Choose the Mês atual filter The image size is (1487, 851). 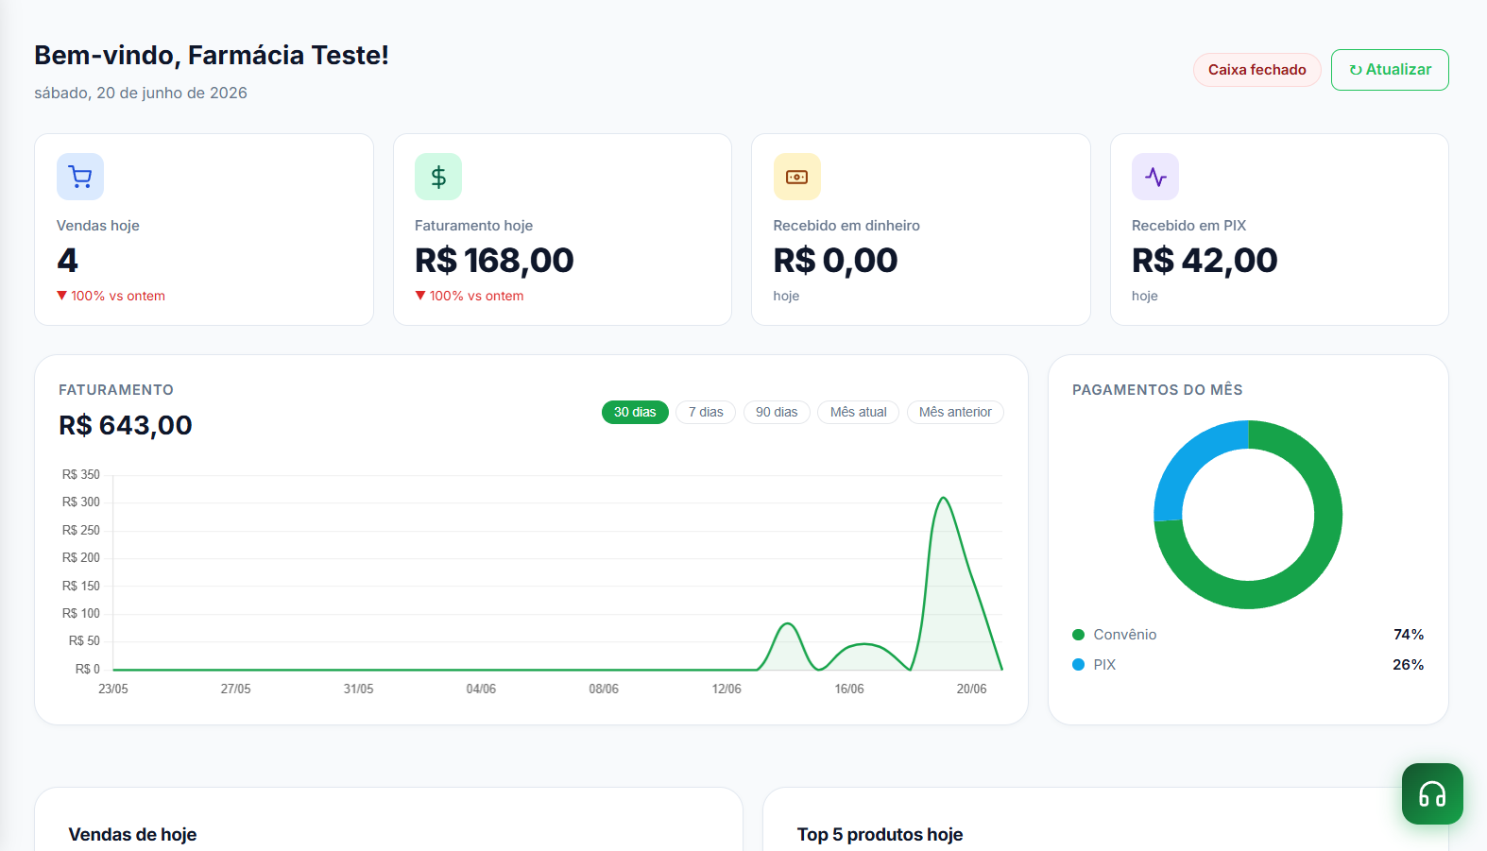pyautogui.click(x=858, y=412)
